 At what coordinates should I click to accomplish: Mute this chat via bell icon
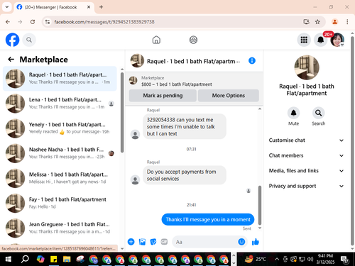click(x=293, y=113)
